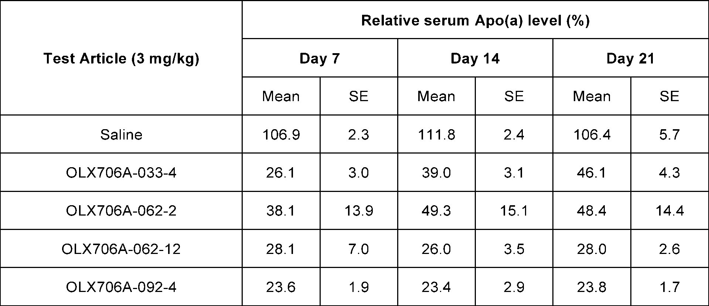The image size is (709, 306).
Task: Select the 'Day 14' column header
Action: [475, 59]
